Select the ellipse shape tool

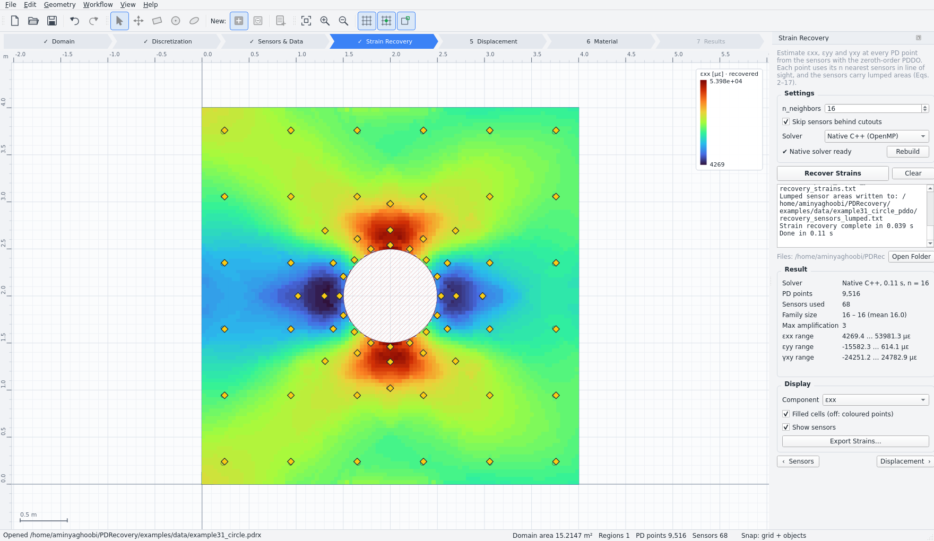(194, 21)
